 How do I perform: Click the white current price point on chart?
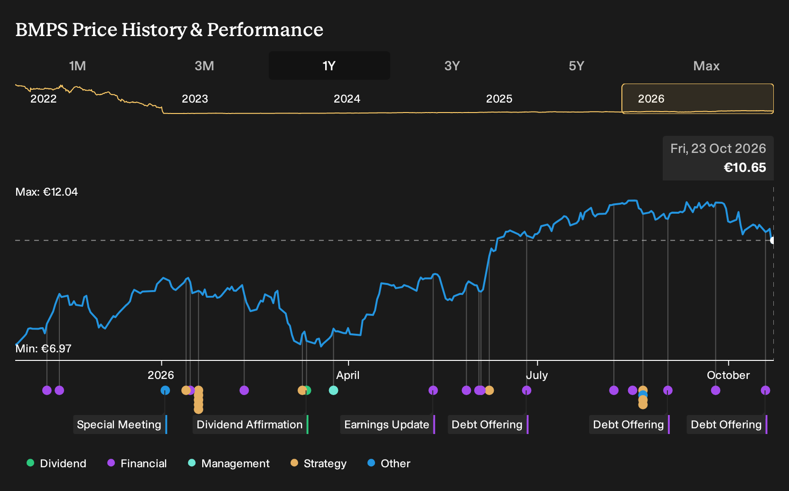pyautogui.click(x=773, y=240)
